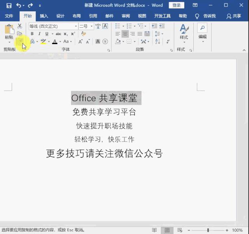The height and width of the screenshot is (234, 249).
Task: Switch to Web Layout view in the status bar
Action: (180, 230)
